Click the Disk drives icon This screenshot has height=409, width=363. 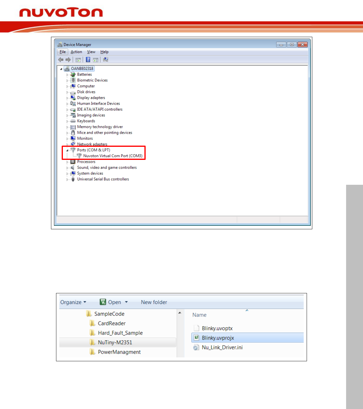73,92
